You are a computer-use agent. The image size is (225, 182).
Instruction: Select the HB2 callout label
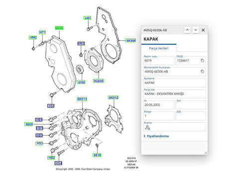51,158
